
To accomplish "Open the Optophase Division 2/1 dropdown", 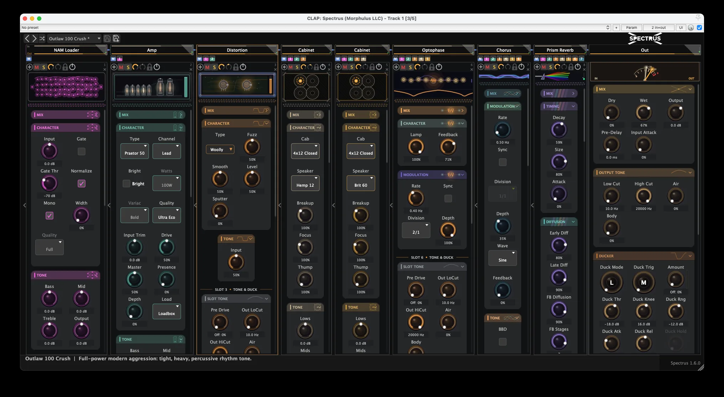I will pos(416,230).
